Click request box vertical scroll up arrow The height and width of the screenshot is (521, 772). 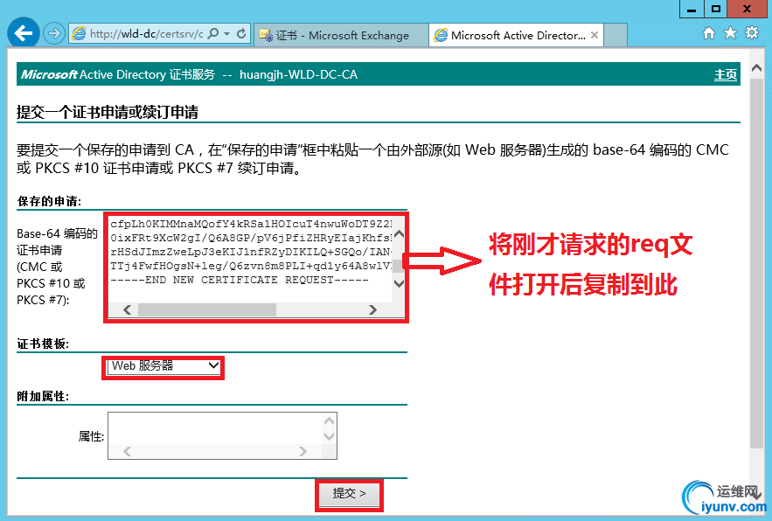399,234
